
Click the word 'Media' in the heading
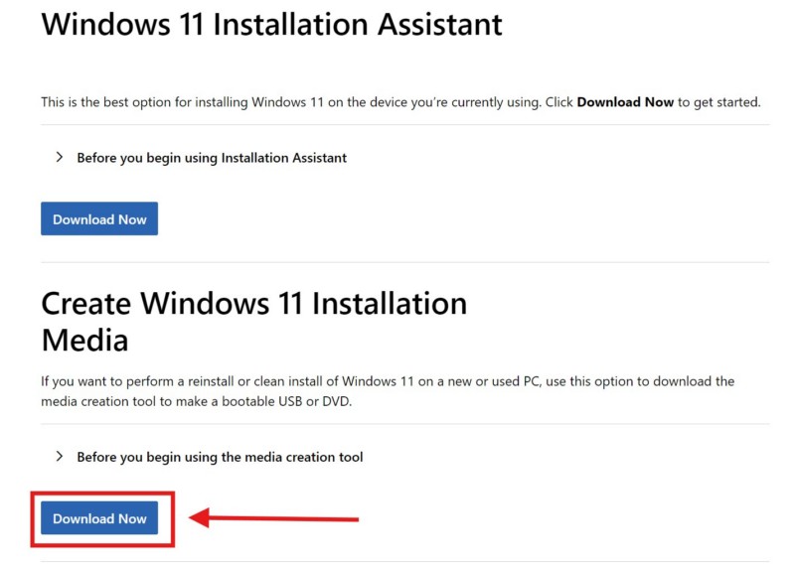[x=84, y=341]
